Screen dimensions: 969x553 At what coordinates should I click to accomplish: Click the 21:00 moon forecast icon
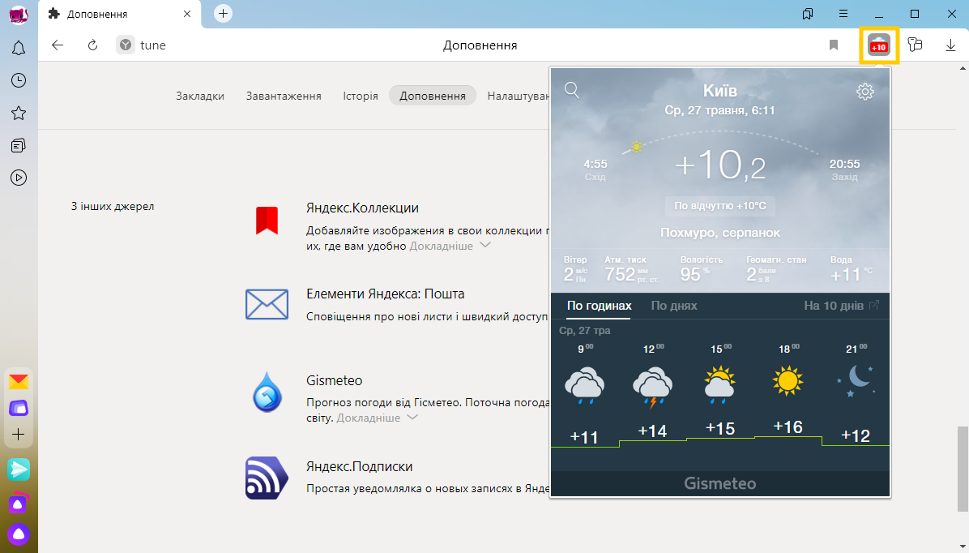pyautogui.click(x=856, y=380)
